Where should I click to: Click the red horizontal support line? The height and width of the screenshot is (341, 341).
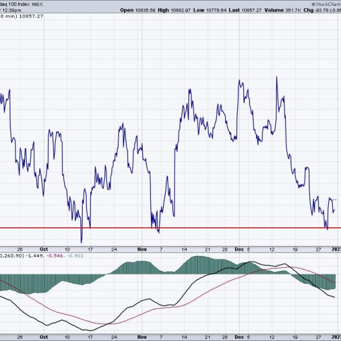(x=170, y=228)
